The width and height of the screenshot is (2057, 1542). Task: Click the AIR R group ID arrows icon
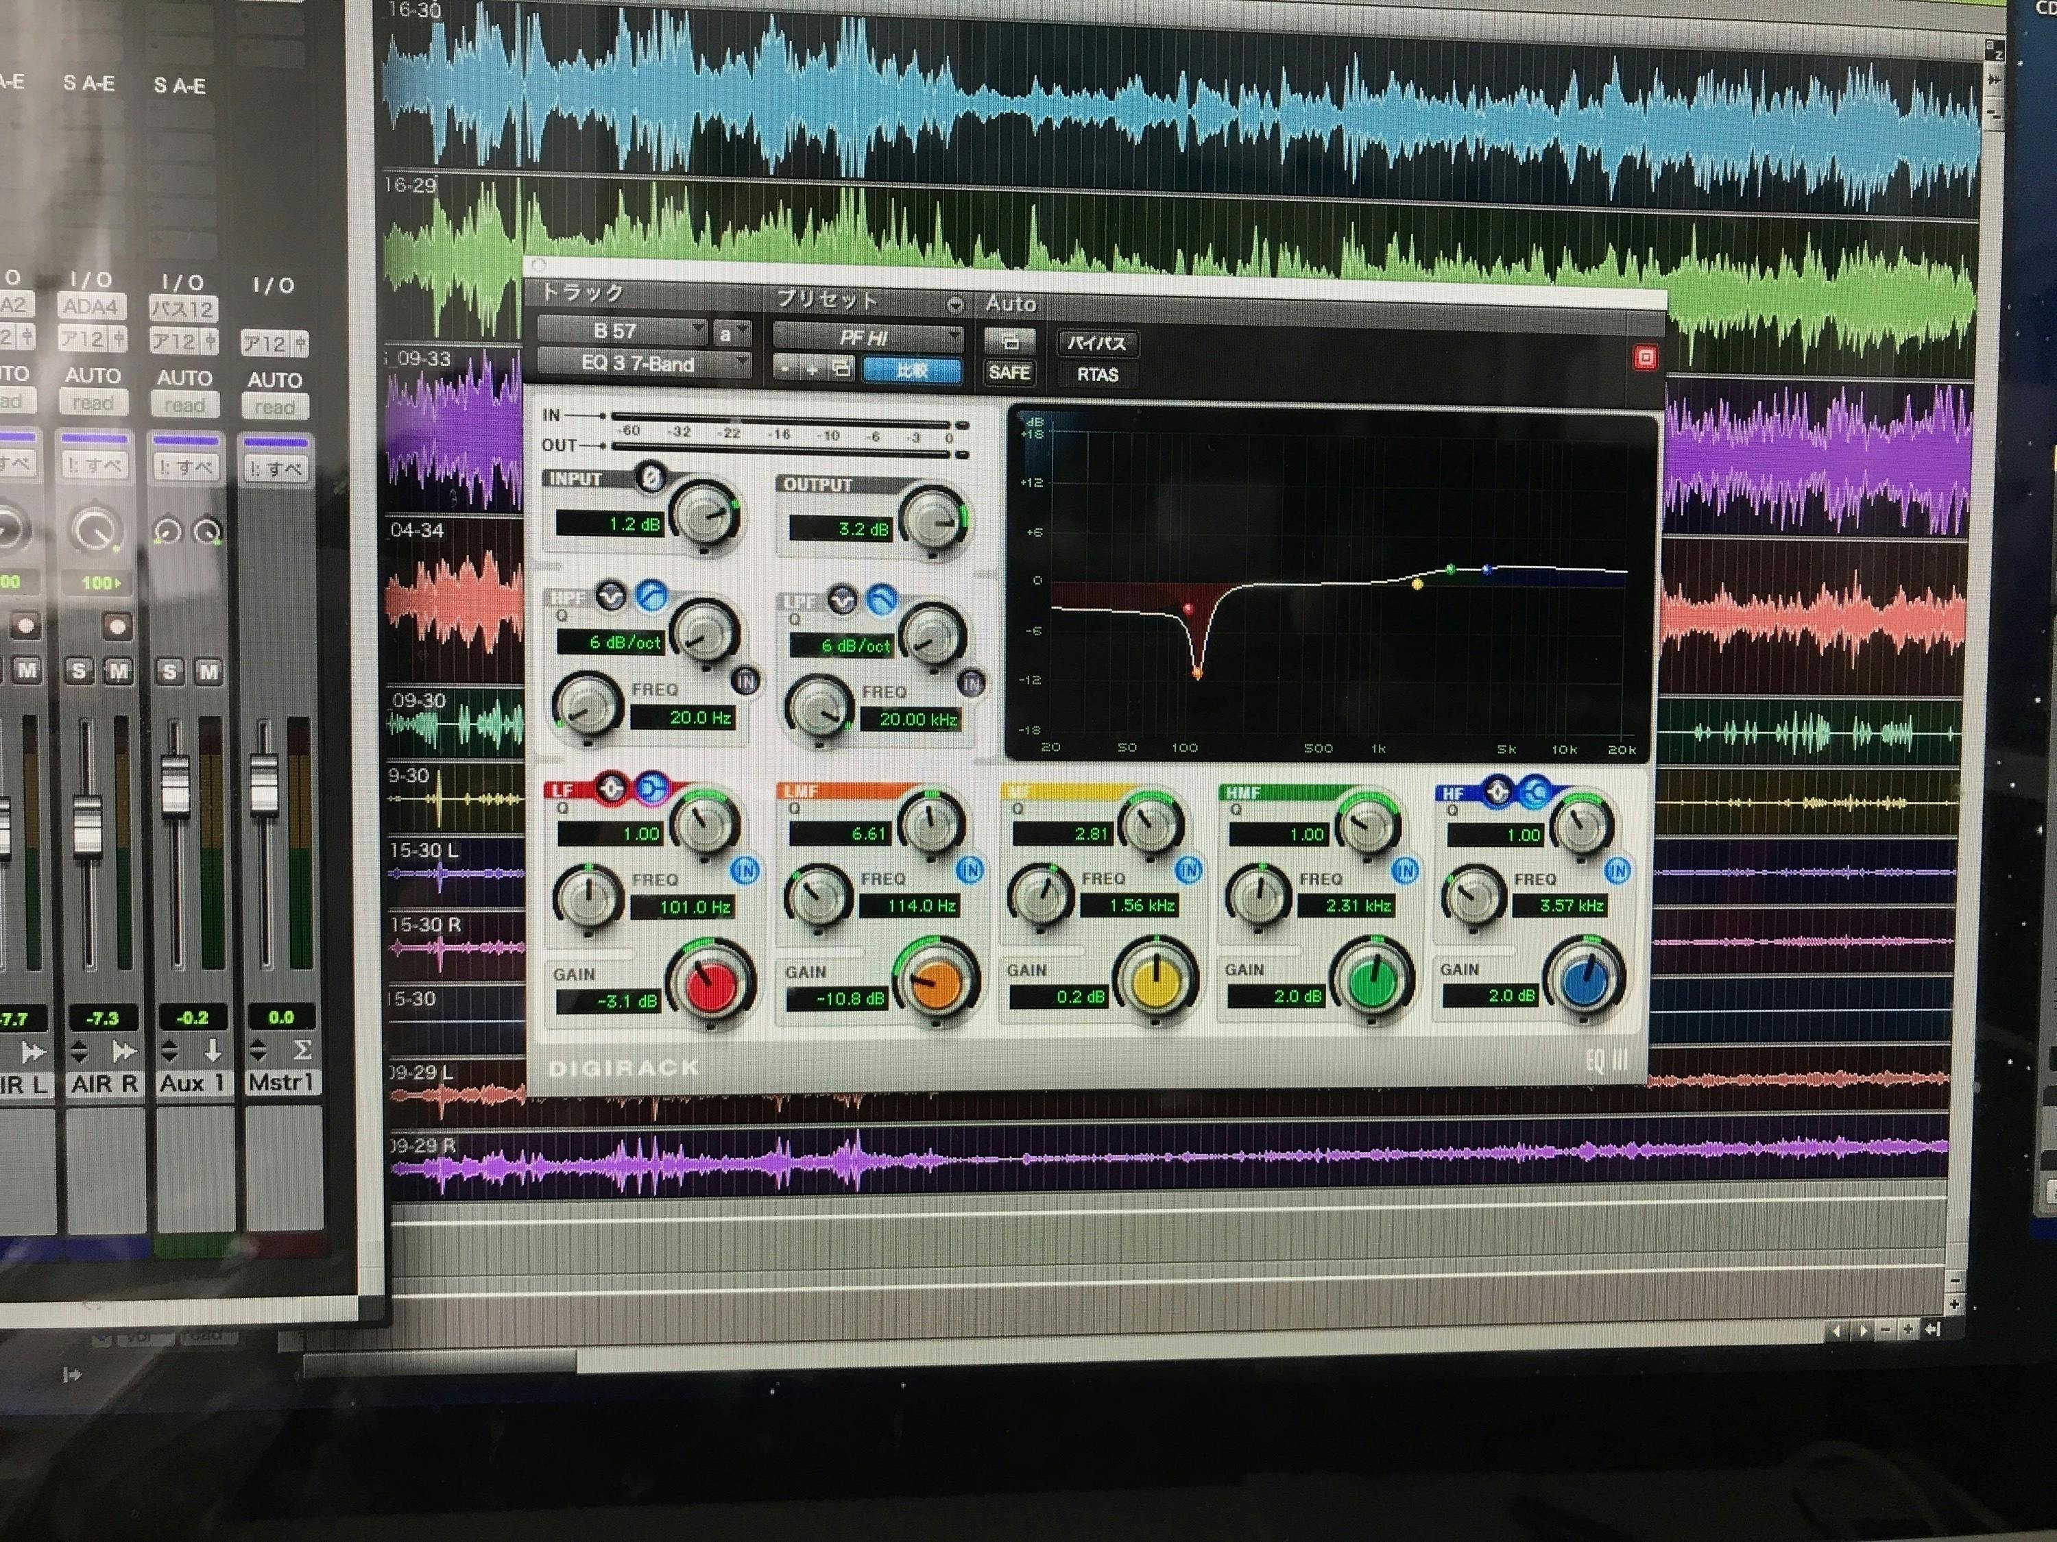[79, 1051]
